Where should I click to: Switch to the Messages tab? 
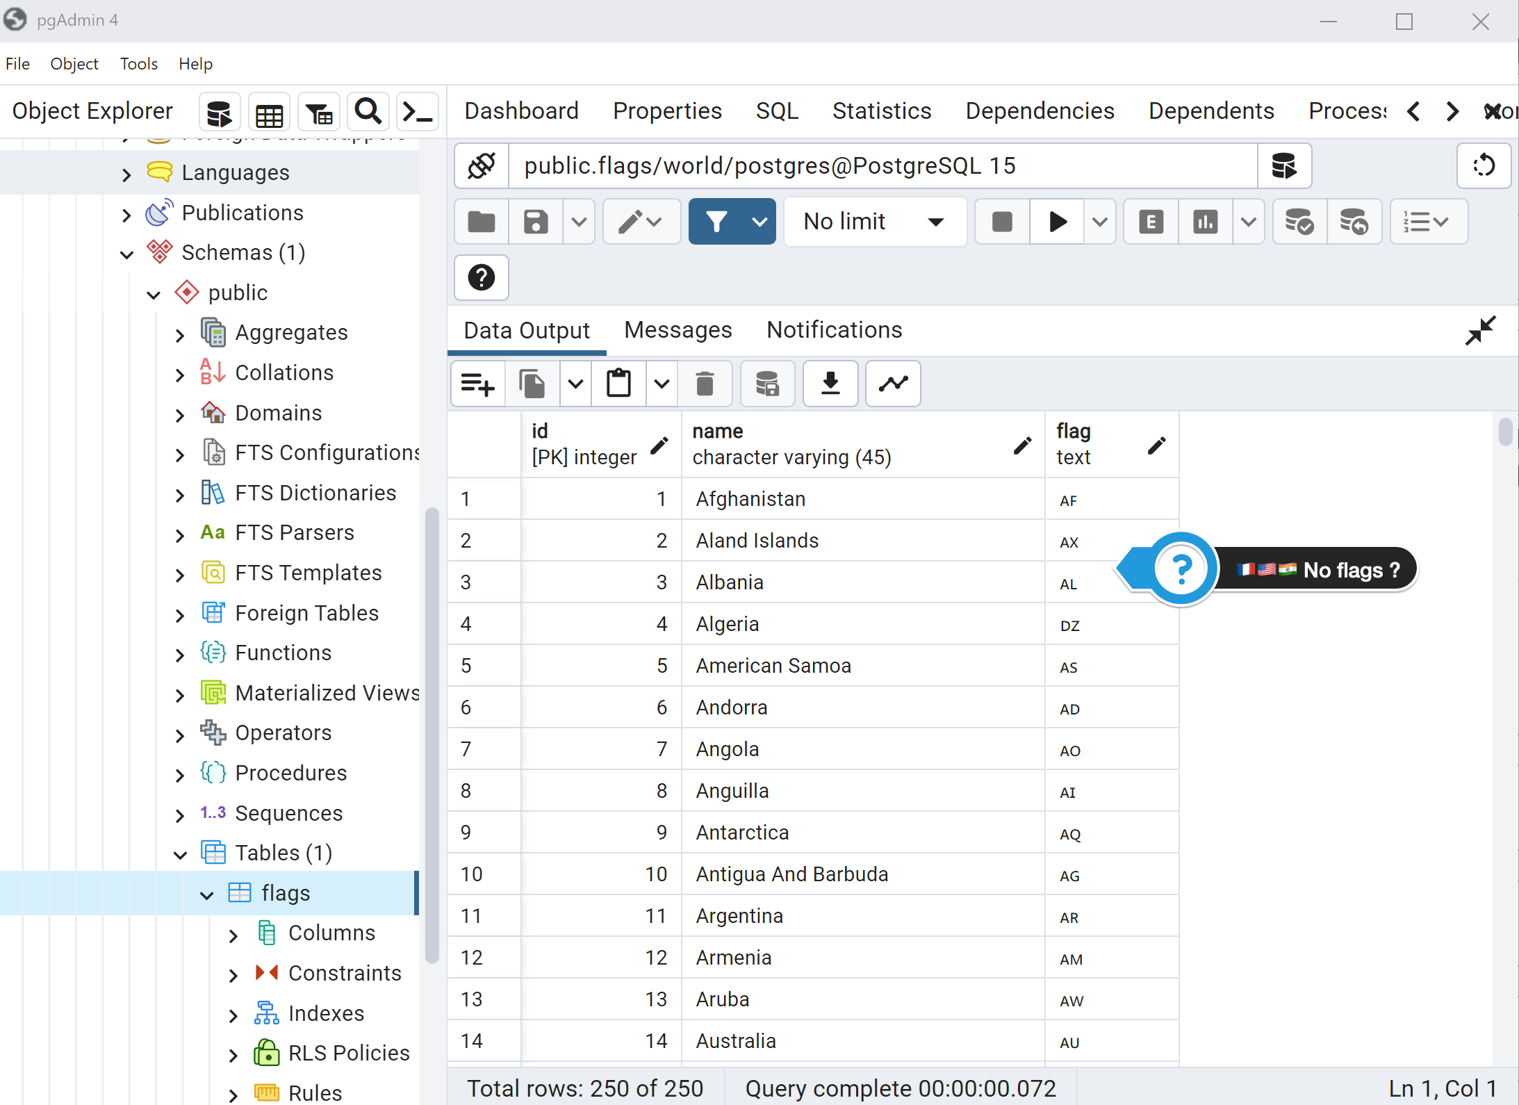(x=678, y=330)
